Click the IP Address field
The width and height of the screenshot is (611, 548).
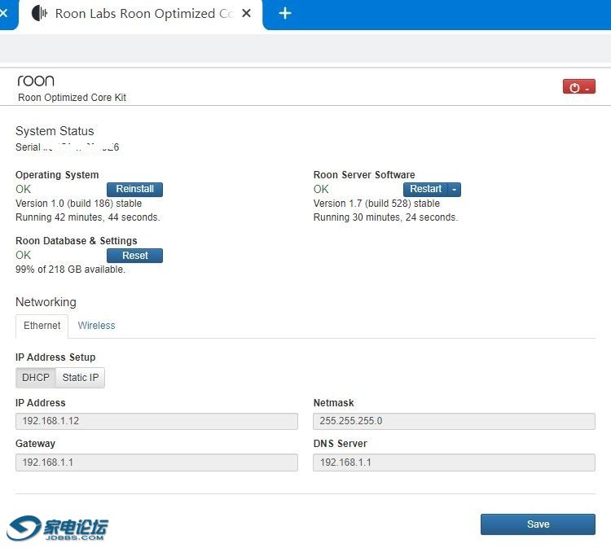[156, 421]
